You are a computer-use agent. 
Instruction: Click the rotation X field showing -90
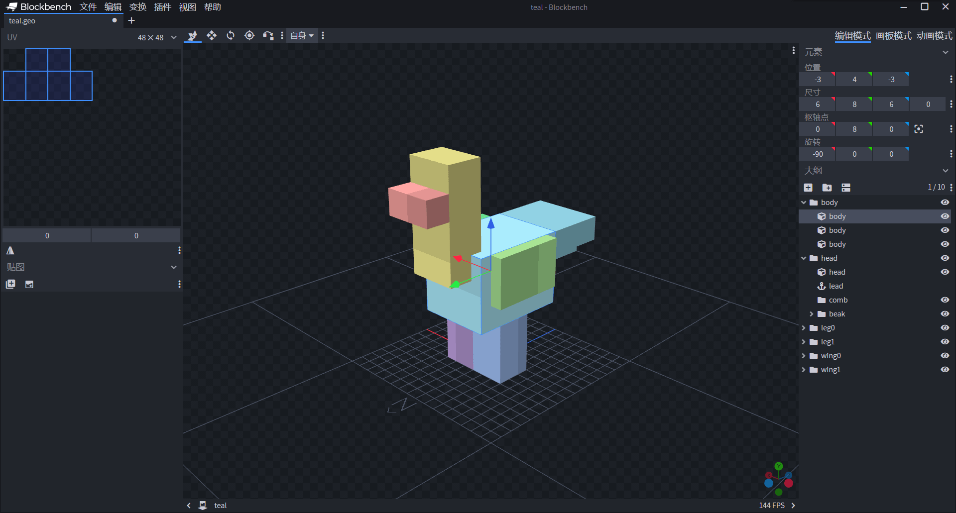pyautogui.click(x=817, y=154)
